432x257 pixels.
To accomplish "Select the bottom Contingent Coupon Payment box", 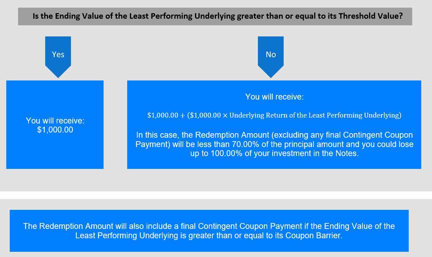I will pyautogui.click(x=209, y=231).
